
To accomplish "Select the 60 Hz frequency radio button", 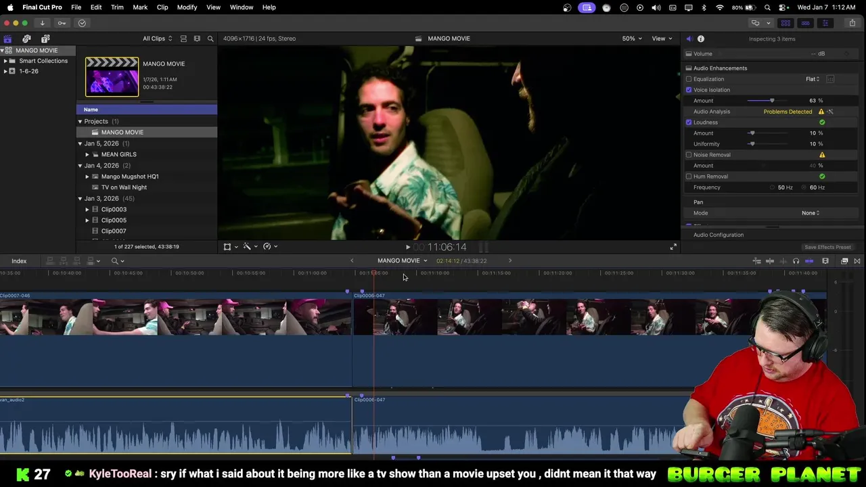I will pyautogui.click(x=804, y=187).
